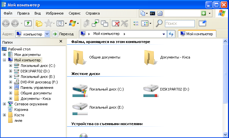229x138 pixels.
Task: Open the Сервис menu
Action: (x=74, y=13)
